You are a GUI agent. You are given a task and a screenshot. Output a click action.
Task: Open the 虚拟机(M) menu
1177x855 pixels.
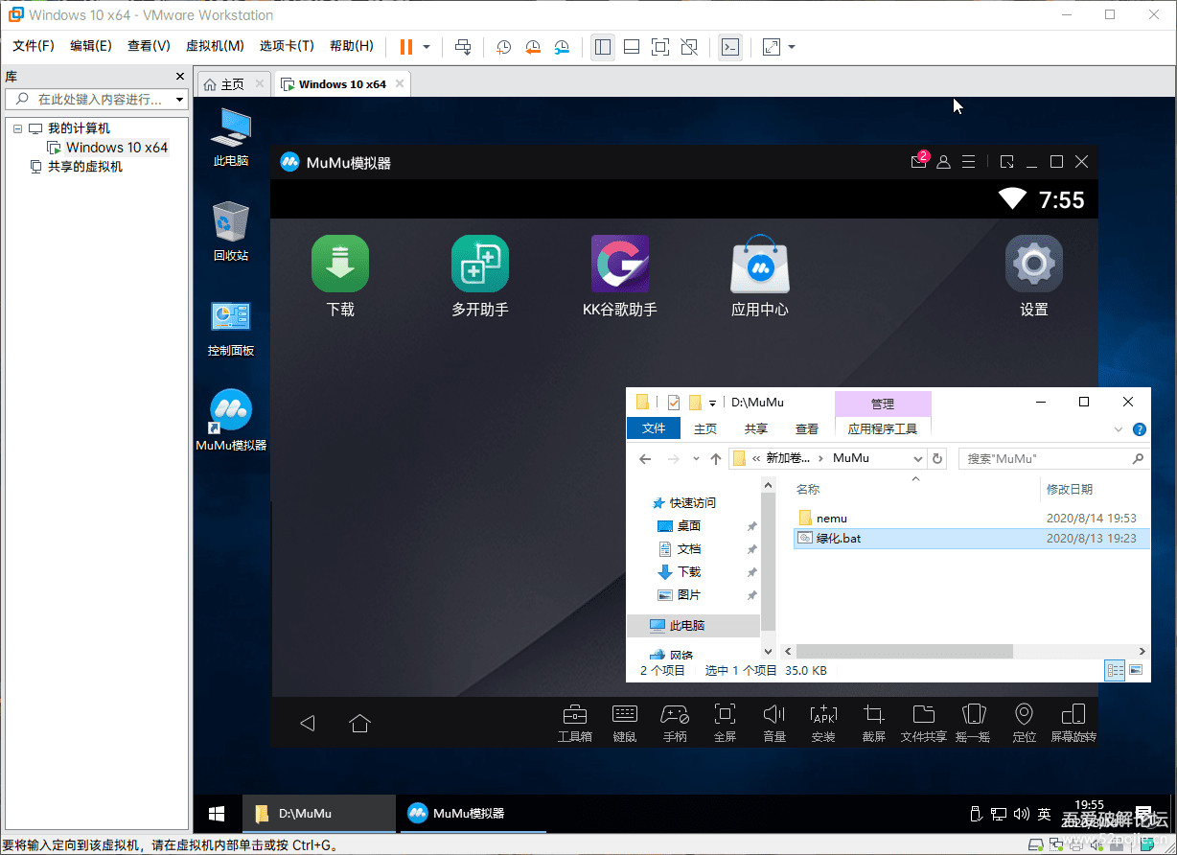click(x=215, y=46)
